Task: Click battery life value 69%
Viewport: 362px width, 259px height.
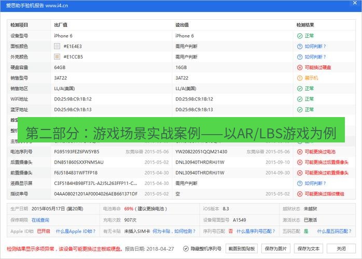Action: (x=129, y=209)
